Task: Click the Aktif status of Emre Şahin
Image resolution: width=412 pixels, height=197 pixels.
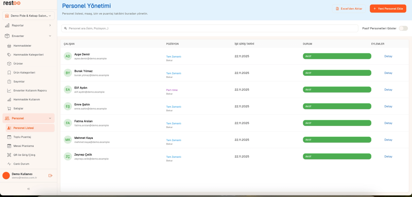Action: 337,107
